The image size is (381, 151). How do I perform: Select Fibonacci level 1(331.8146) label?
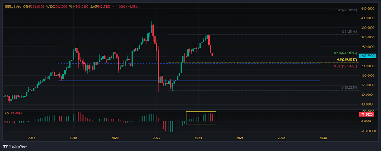coord(348,32)
